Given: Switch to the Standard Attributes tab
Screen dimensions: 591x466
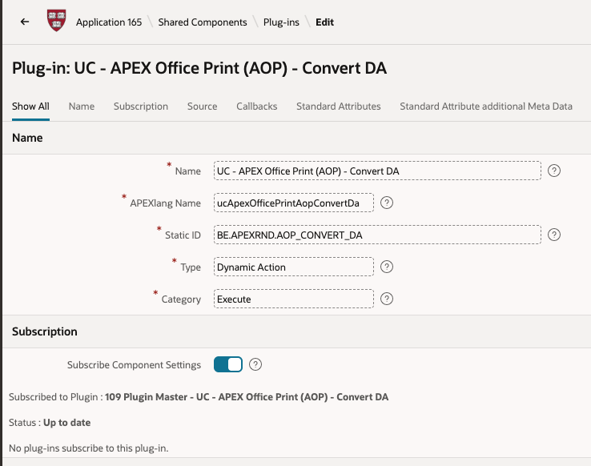Looking at the screenshot, I should click(x=339, y=106).
